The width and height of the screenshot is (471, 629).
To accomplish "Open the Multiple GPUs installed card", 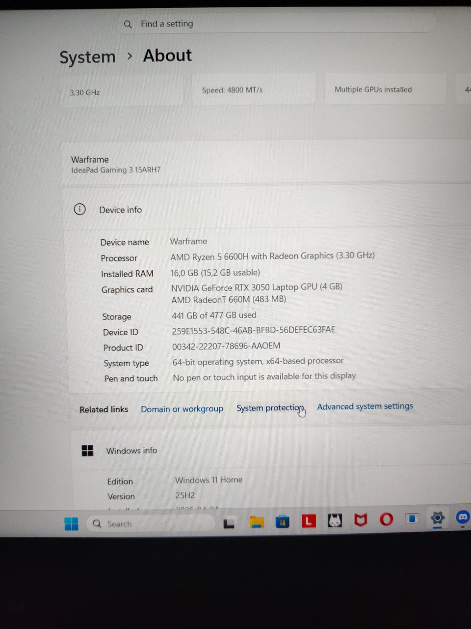I will (x=386, y=88).
